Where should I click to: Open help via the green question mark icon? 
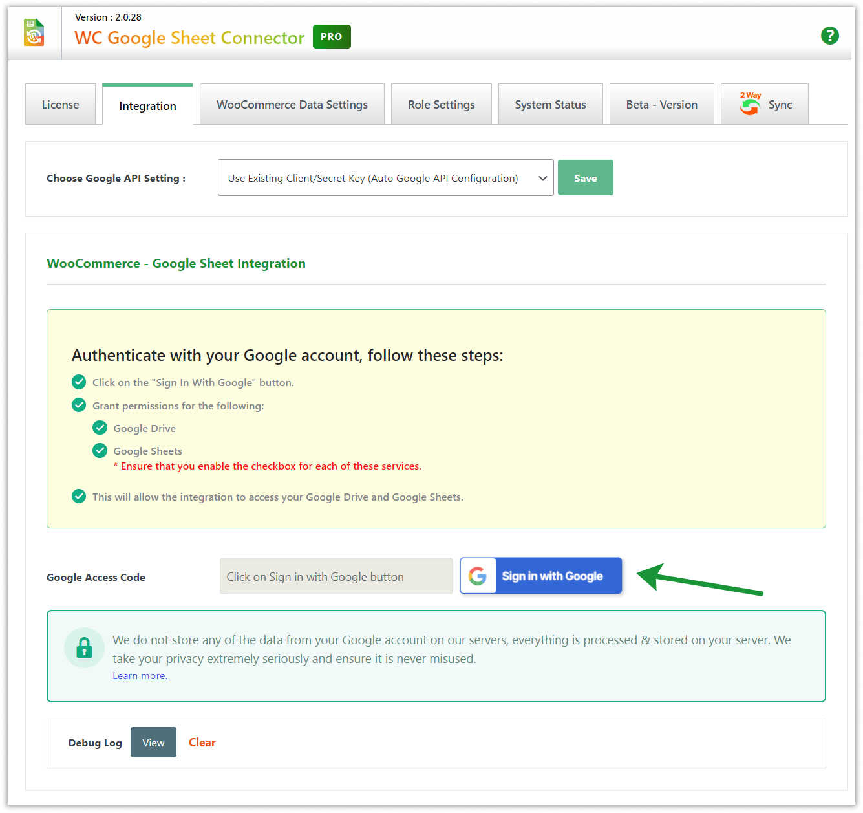(830, 36)
